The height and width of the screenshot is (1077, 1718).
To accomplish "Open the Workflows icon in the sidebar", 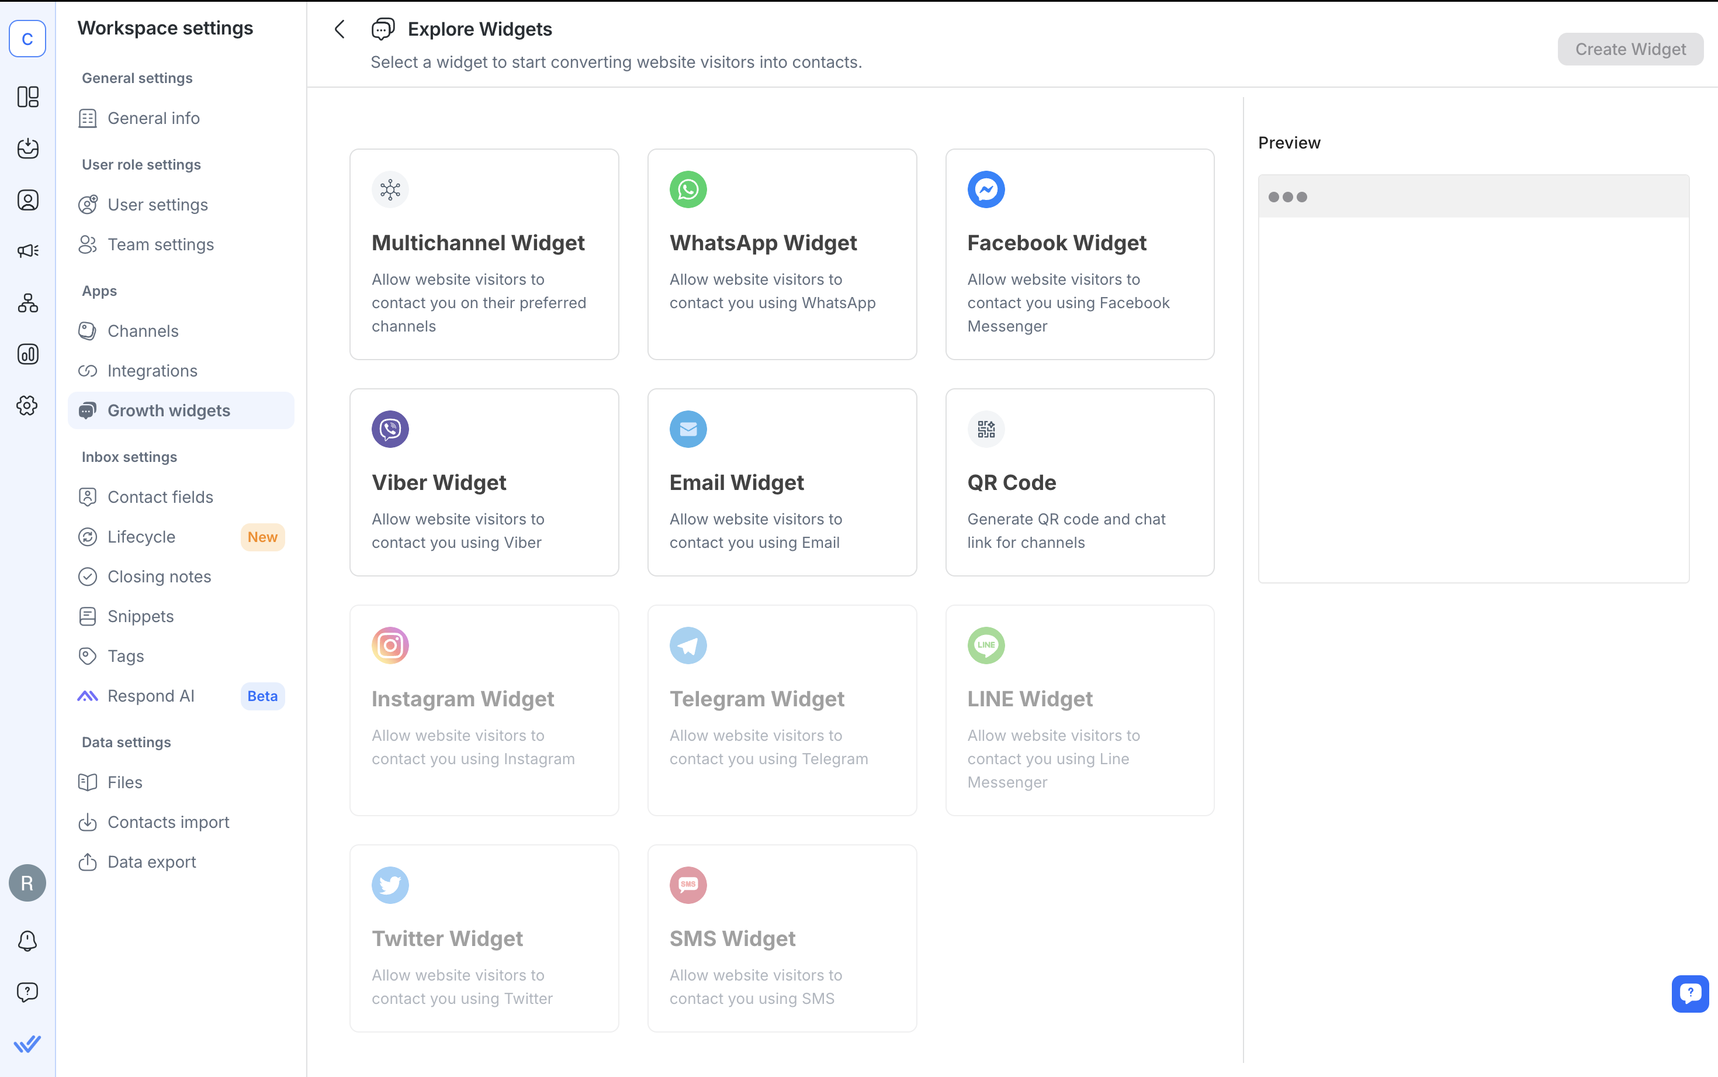I will point(27,303).
